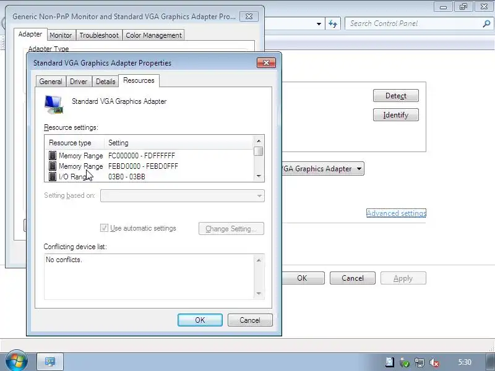
Task: Click the muted volume tray icon
Action: [x=435, y=363]
